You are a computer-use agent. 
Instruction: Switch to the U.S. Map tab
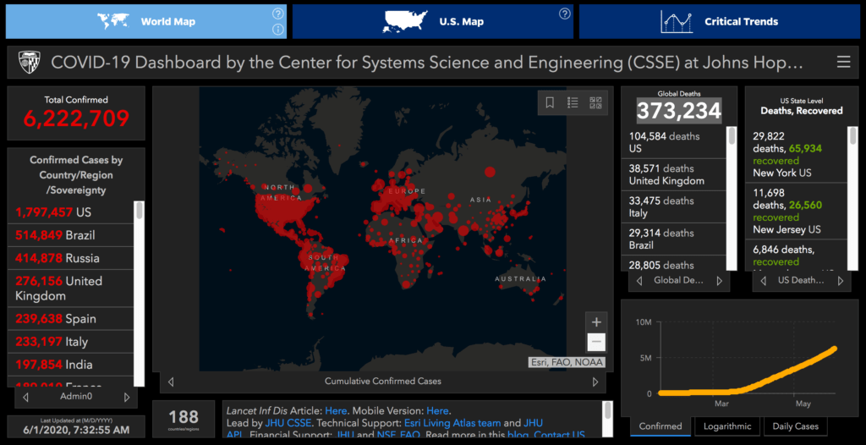[x=433, y=21]
